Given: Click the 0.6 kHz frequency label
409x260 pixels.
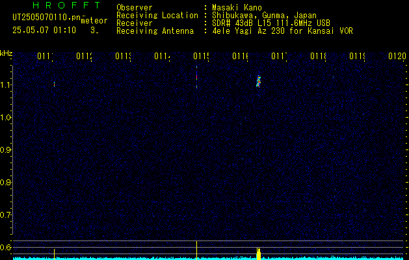Looking at the screenshot, I should (x=5, y=247).
